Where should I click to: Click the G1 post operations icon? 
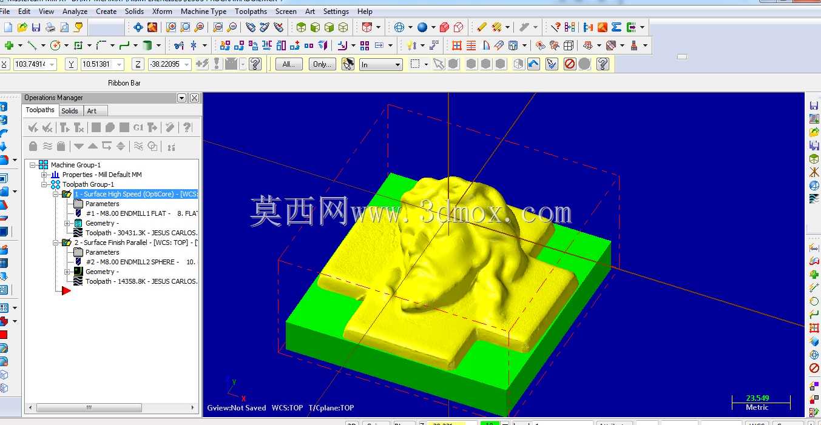138,127
